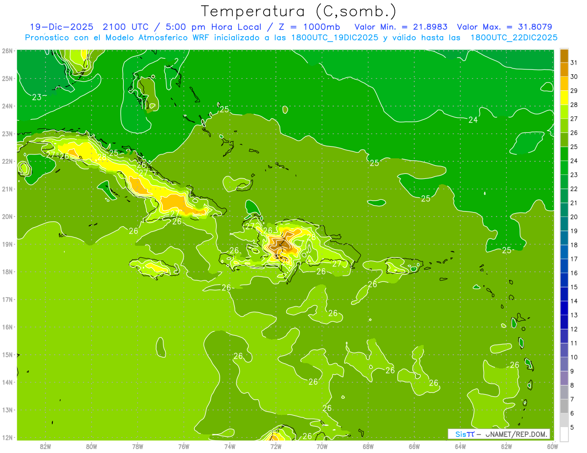Click the 66W longitude label

[x=414, y=446]
